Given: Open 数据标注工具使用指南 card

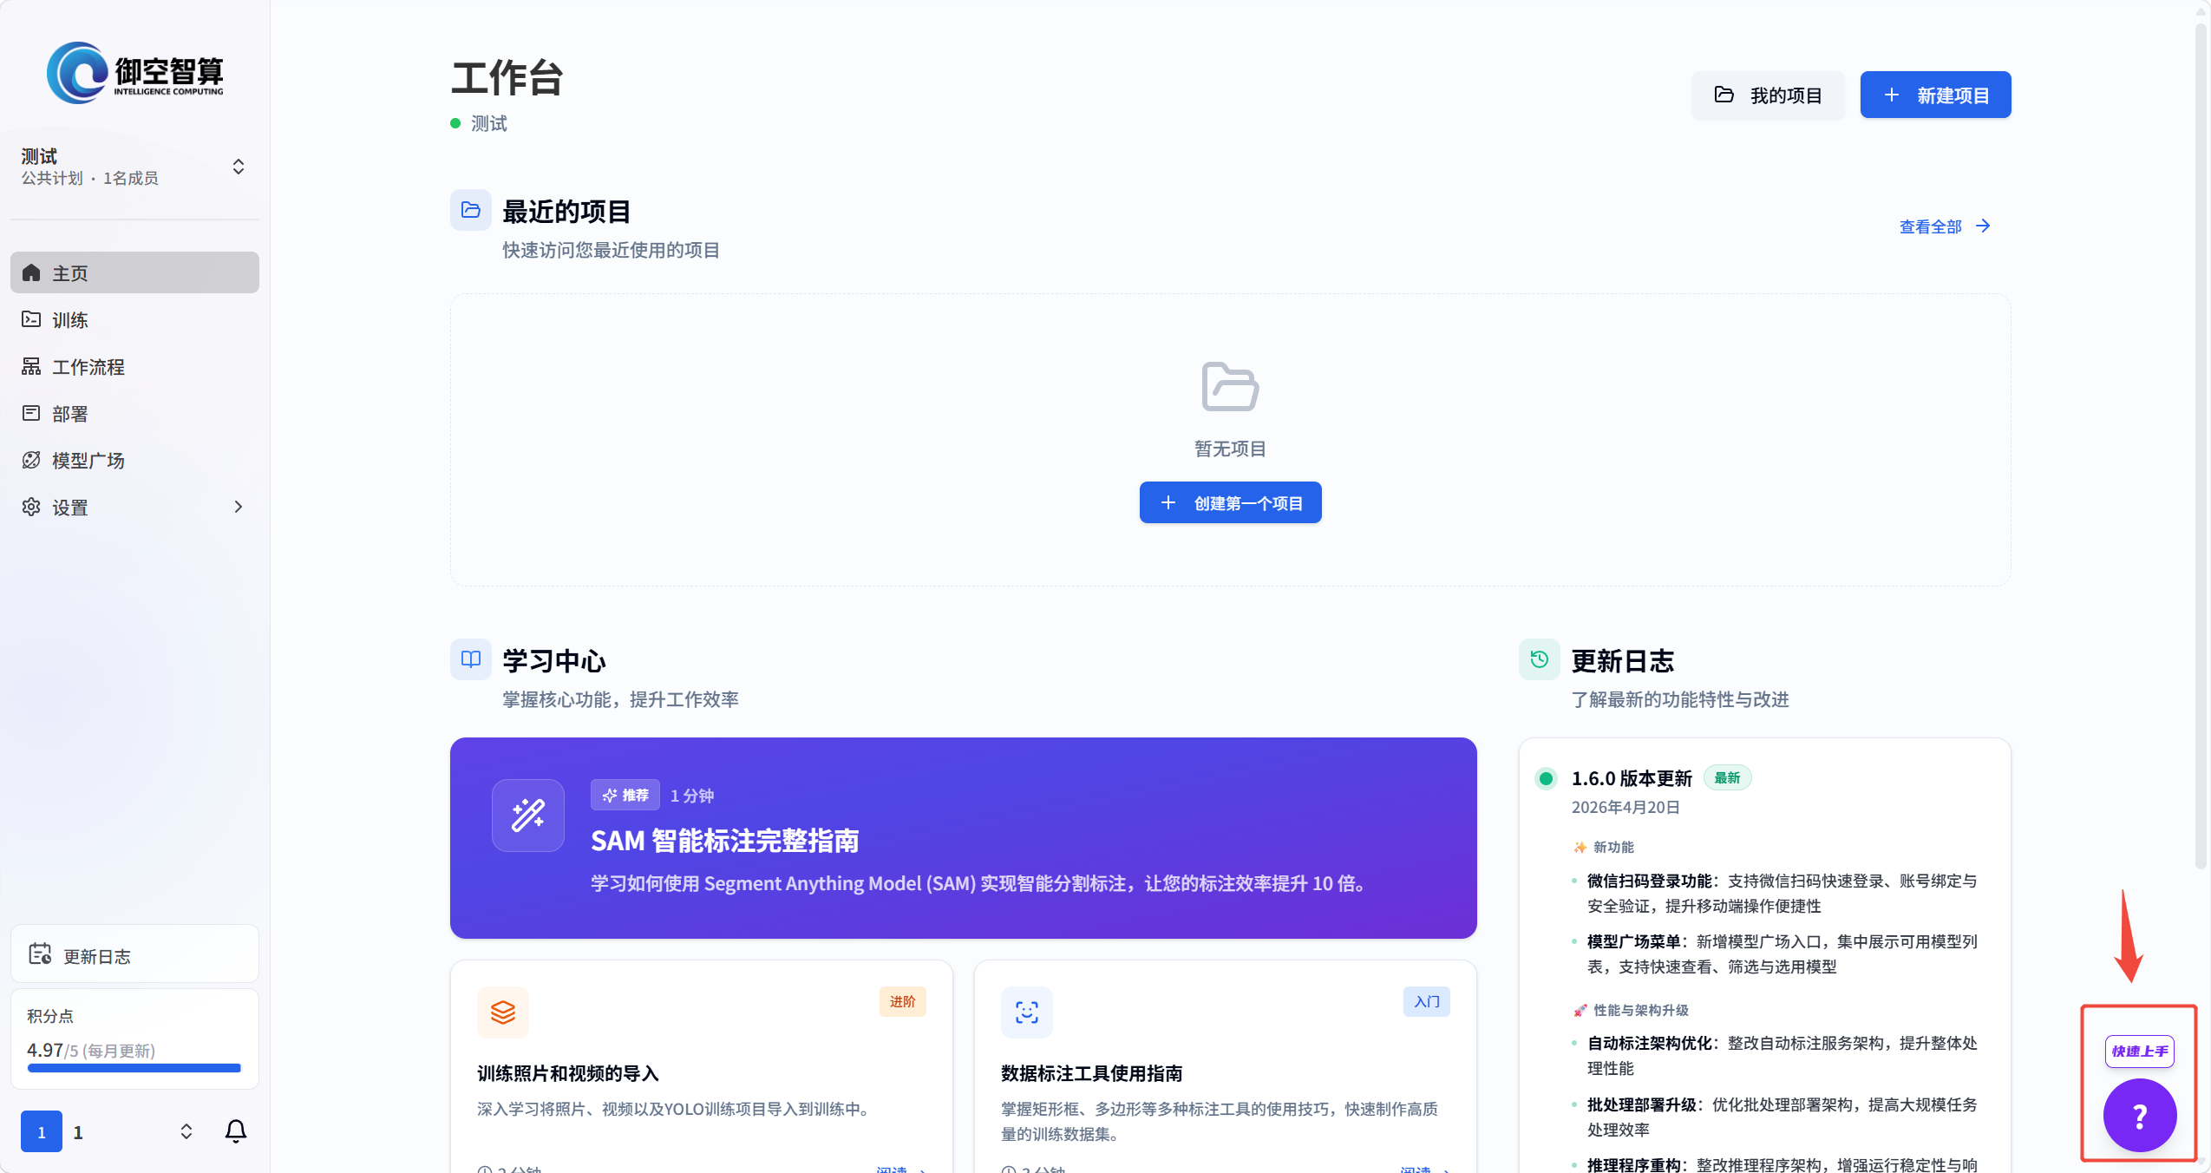Looking at the screenshot, I should coord(1225,1067).
